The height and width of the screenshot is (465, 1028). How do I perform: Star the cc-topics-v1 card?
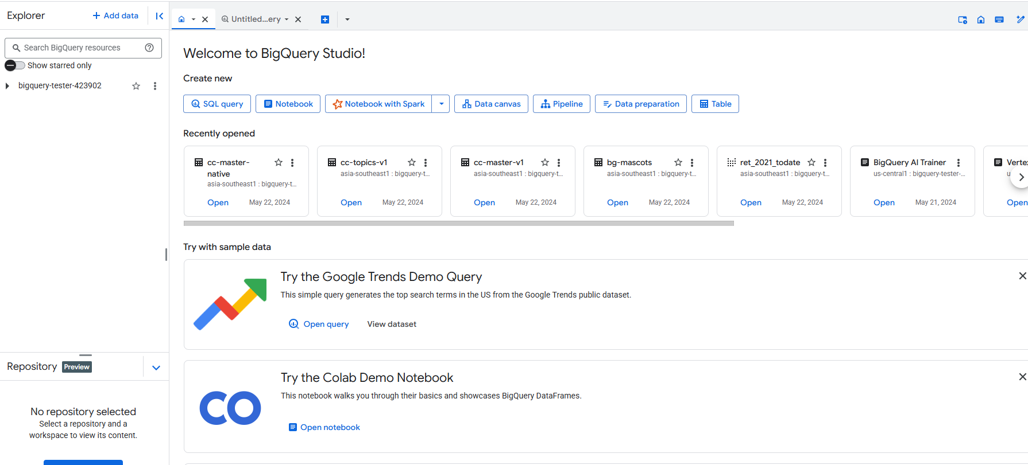tap(412, 162)
